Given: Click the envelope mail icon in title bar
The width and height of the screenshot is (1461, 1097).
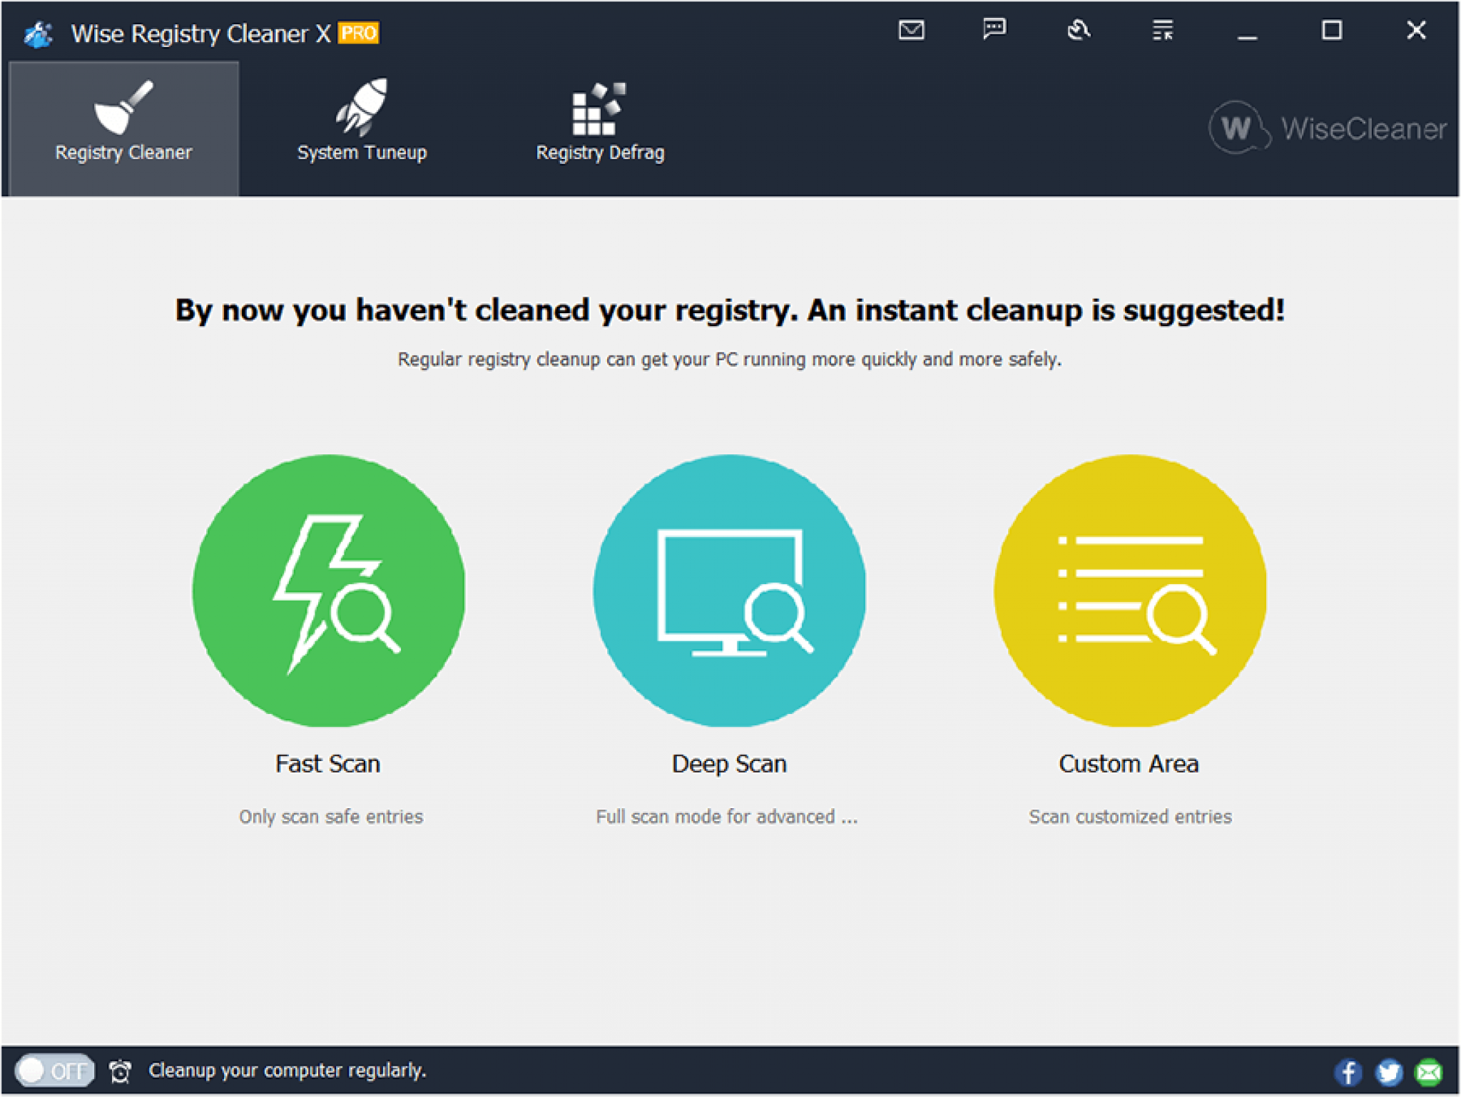Looking at the screenshot, I should [x=911, y=30].
